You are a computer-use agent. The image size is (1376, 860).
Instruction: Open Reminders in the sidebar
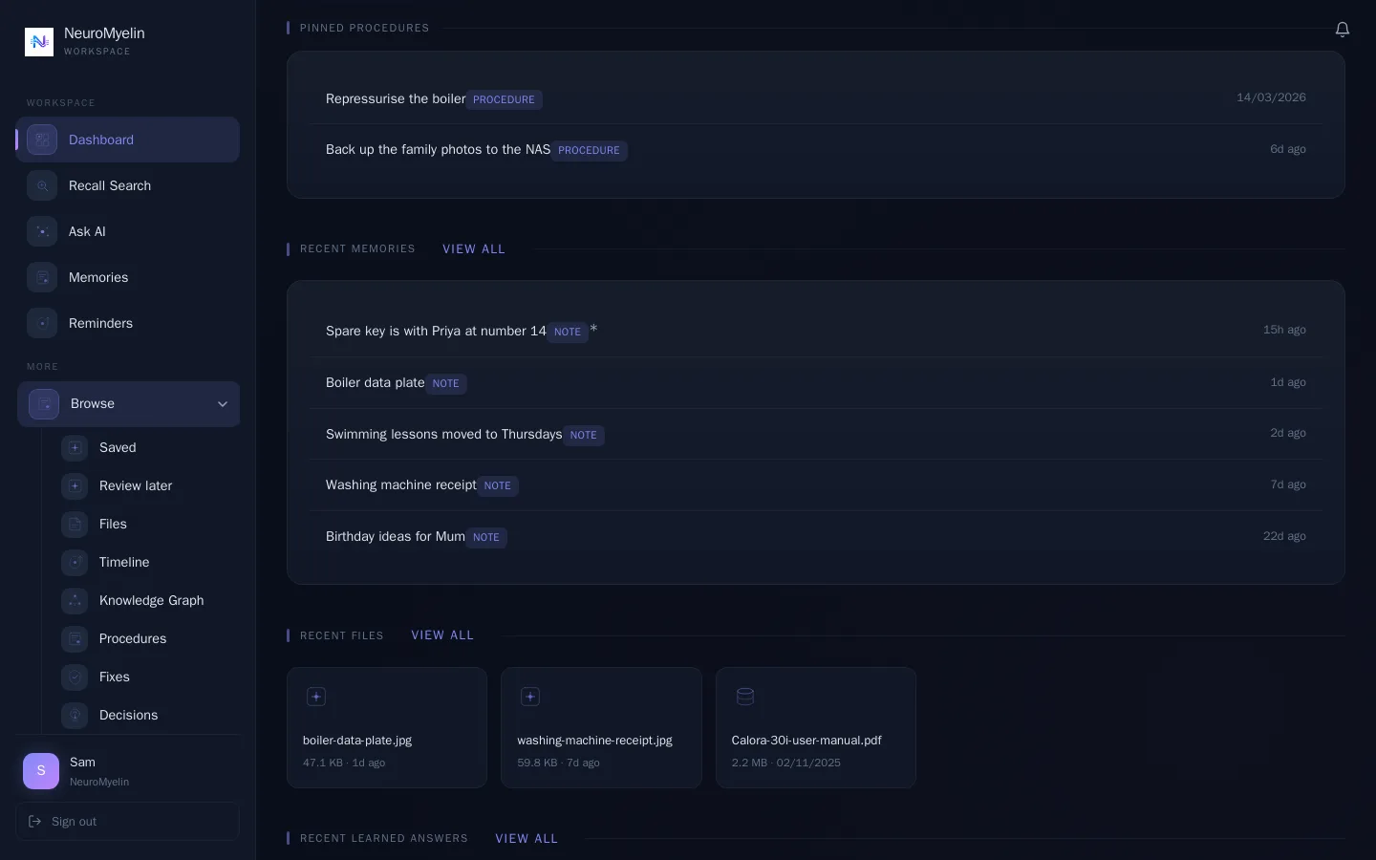128,323
